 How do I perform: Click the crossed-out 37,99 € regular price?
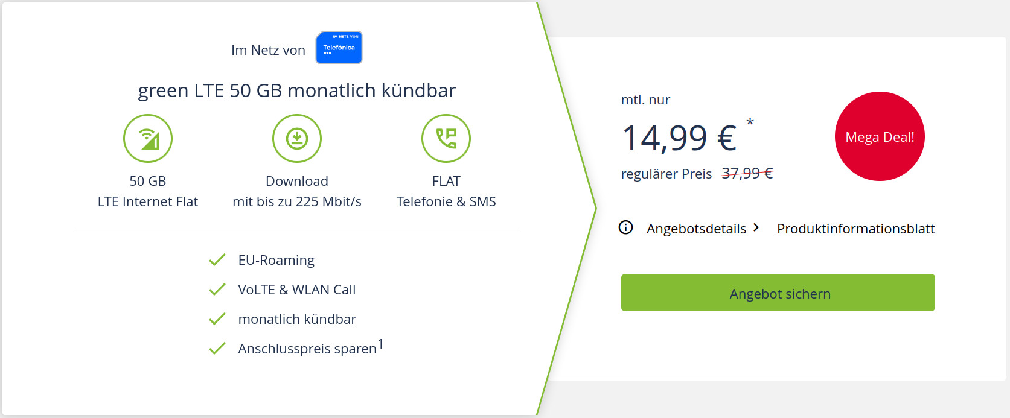tap(747, 174)
